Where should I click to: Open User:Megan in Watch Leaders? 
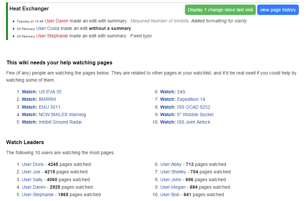point(173,187)
